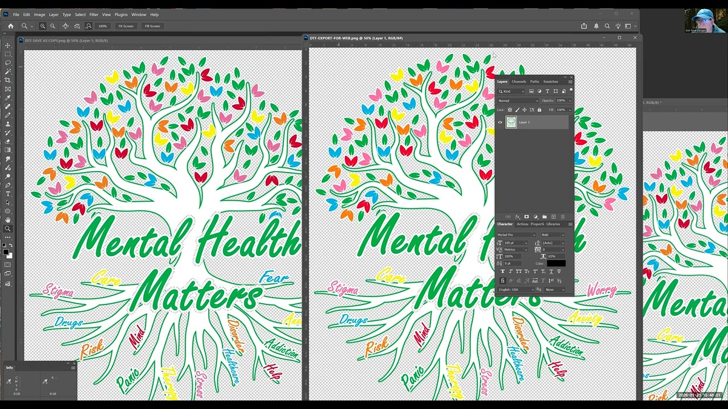
Task: Switch to the Swatches tab
Action: point(551,82)
